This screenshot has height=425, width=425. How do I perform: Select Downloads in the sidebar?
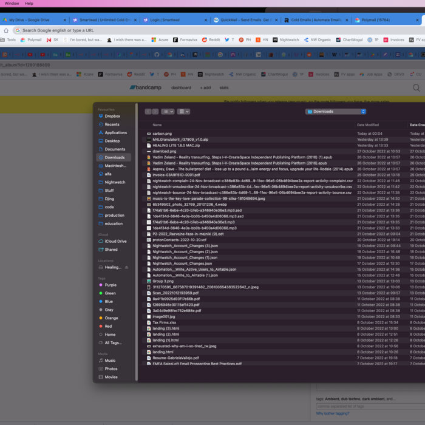[x=114, y=157]
